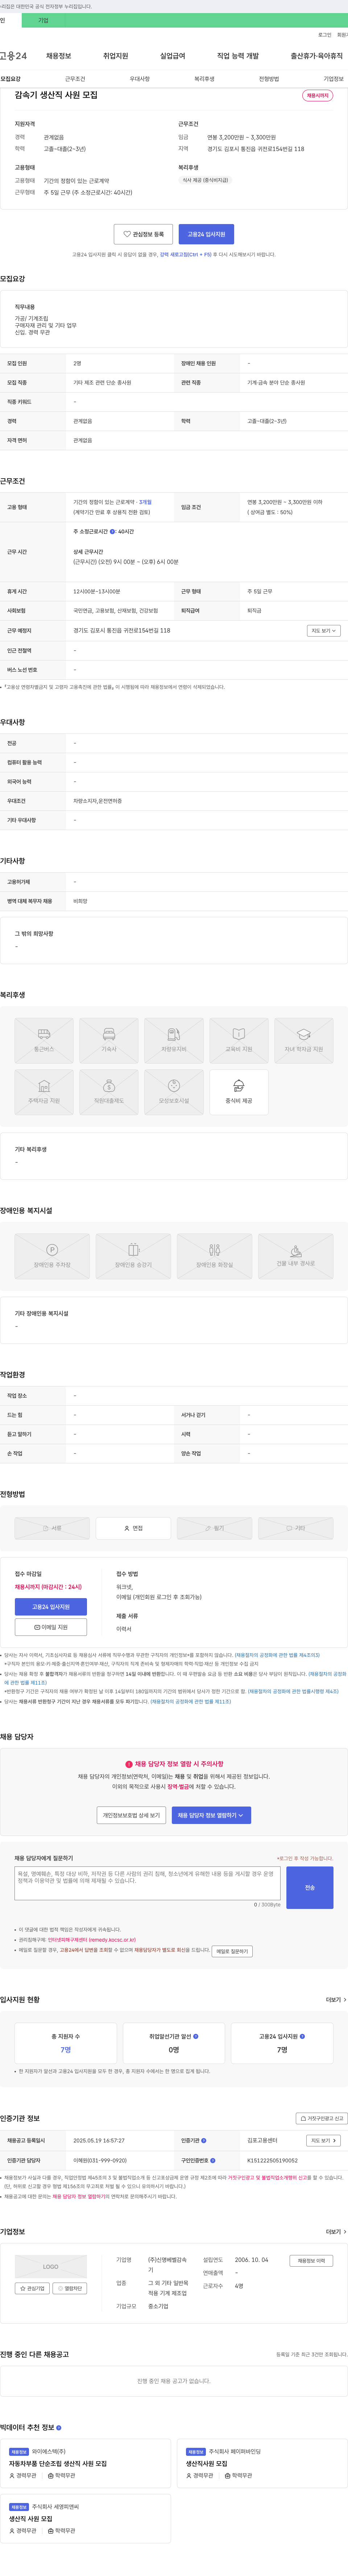Click the 채용시까지 badge

(317, 96)
